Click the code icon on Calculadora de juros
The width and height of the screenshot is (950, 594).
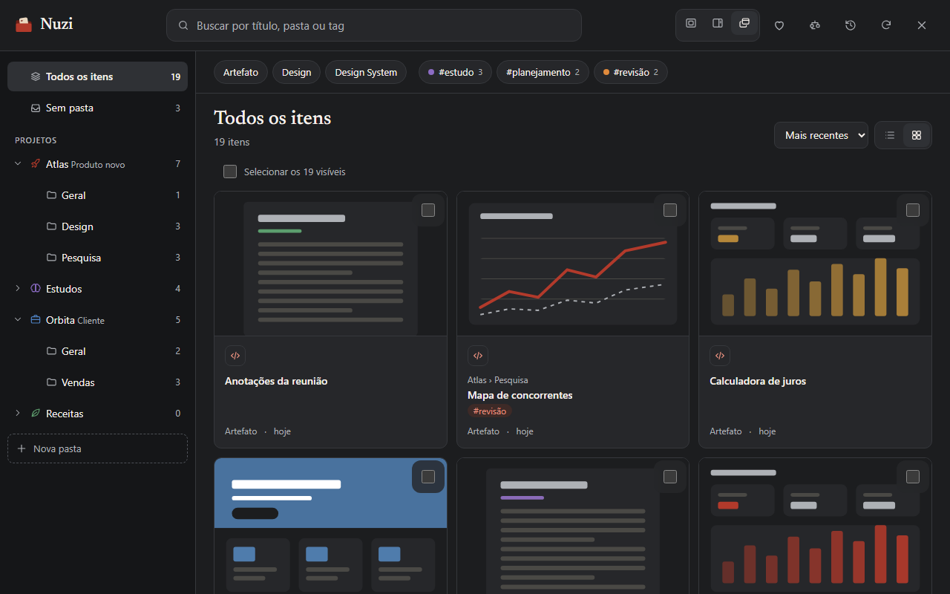point(720,356)
